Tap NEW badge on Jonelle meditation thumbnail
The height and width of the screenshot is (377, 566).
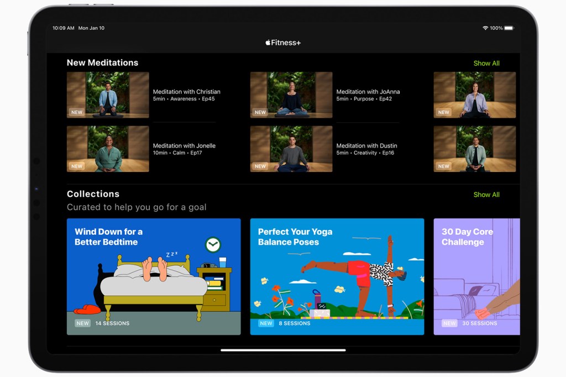77,166
